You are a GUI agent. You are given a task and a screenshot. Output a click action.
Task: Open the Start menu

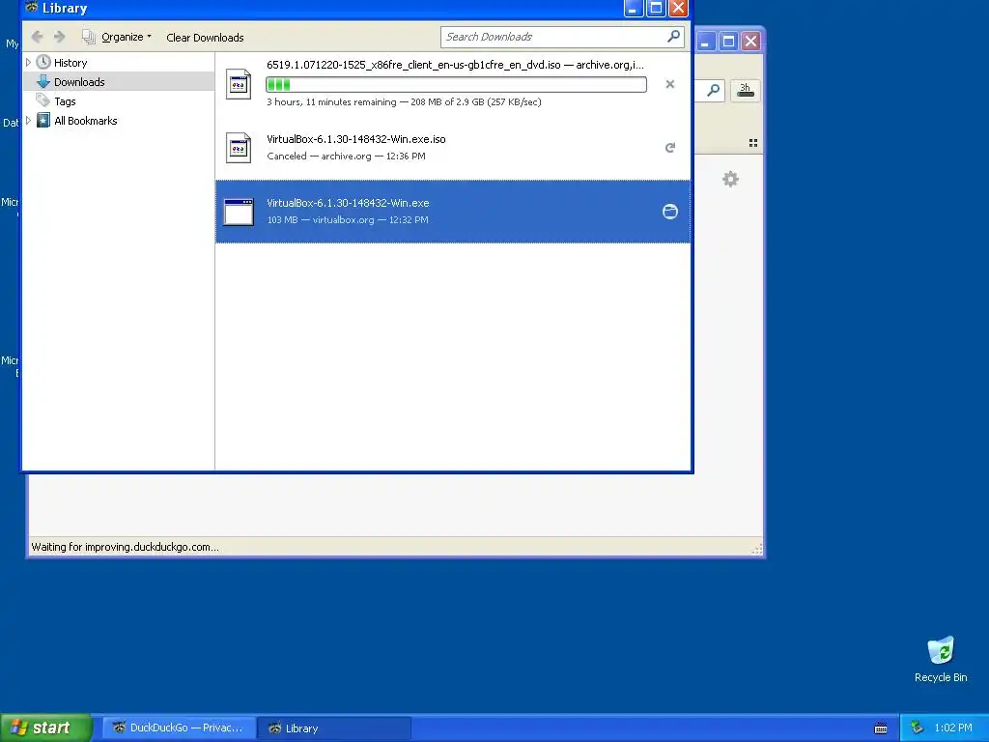pyautogui.click(x=46, y=728)
